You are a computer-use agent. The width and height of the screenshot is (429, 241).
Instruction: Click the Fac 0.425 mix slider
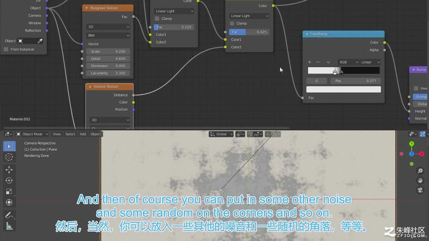249,32
